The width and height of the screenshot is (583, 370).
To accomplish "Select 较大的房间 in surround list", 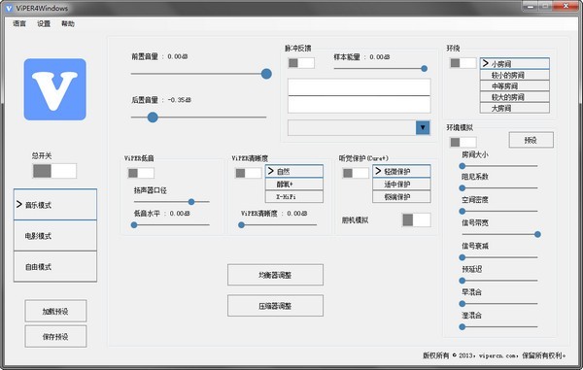I will (x=515, y=97).
